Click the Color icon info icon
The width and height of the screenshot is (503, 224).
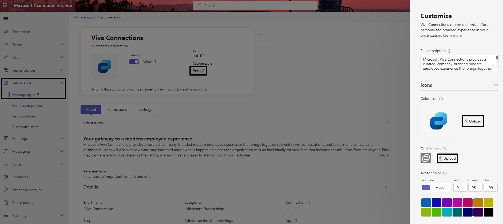coord(441,99)
